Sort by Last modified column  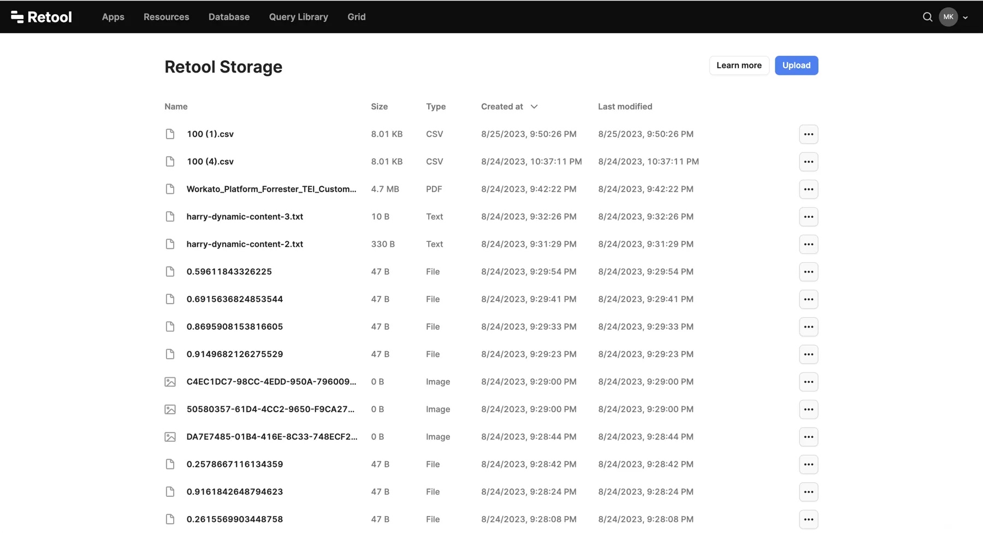click(625, 106)
